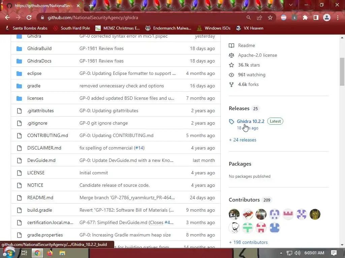
Task: Open the Releases heading
Action: (239, 109)
